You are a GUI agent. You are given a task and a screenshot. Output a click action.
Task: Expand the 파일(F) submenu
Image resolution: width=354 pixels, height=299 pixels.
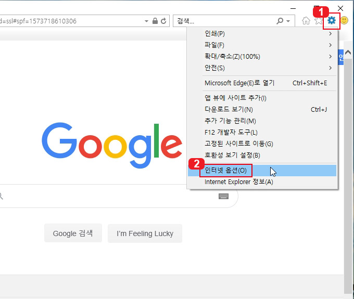262,45
